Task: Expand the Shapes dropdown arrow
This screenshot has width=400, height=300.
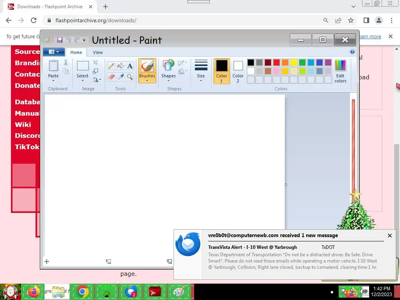Action: [x=168, y=81]
